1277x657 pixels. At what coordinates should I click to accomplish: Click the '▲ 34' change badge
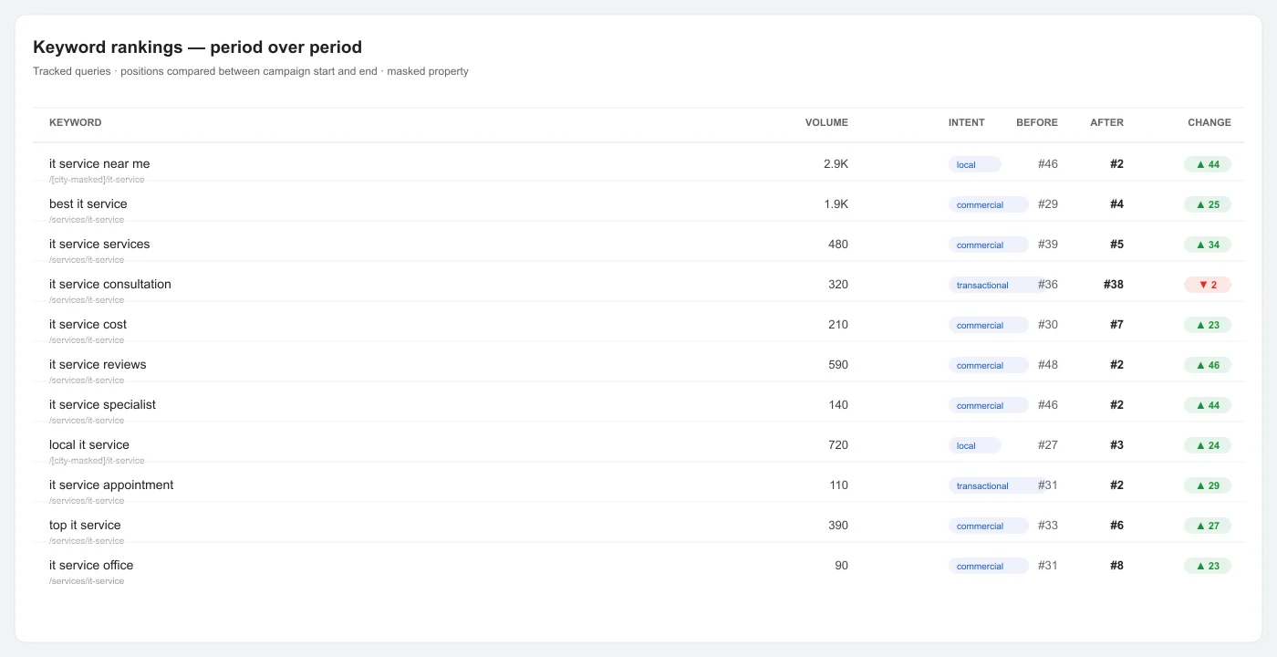pos(1208,245)
